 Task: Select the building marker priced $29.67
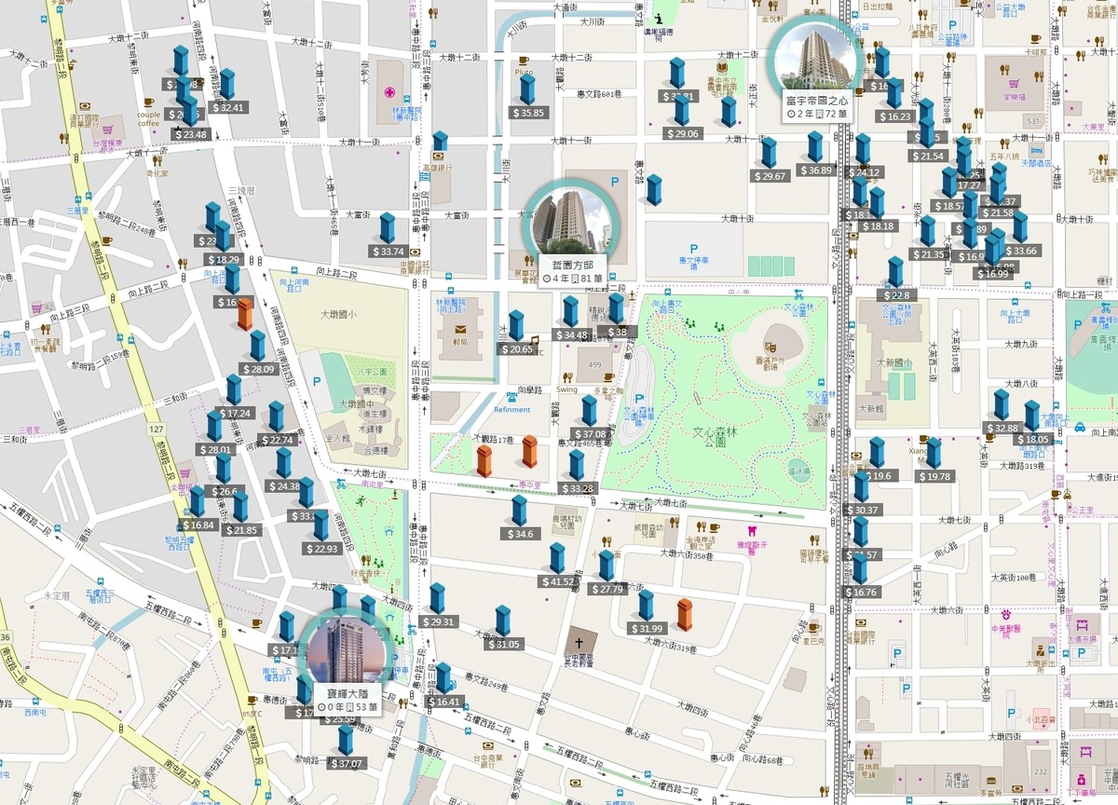click(769, 153)
